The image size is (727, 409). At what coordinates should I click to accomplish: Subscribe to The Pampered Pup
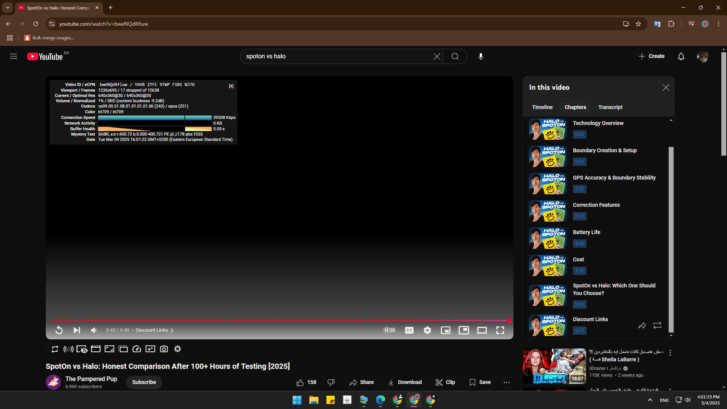(144, 382)
